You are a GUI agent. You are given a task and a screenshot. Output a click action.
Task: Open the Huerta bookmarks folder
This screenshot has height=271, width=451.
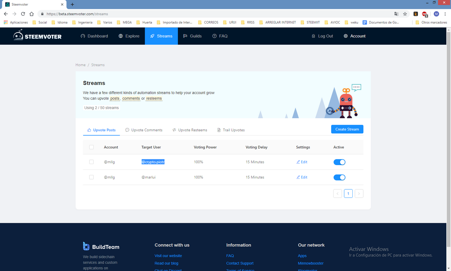144,22
